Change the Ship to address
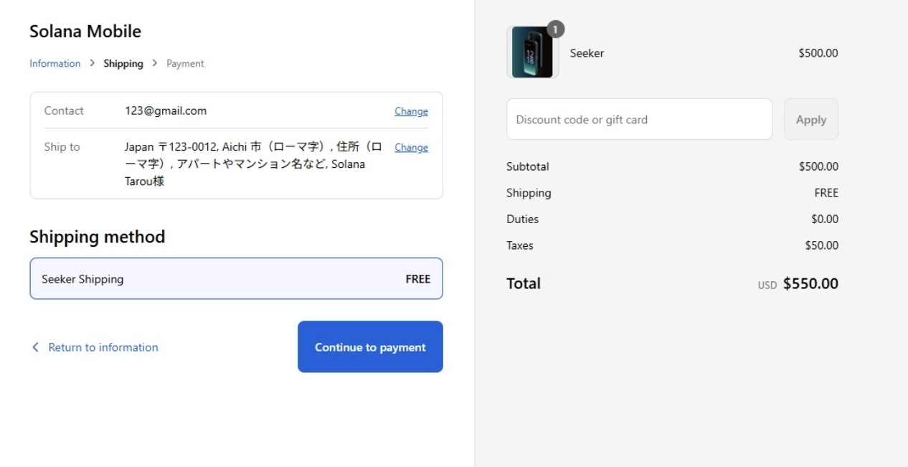Screen dimensions: 908x467 click(x=411, y=148)
